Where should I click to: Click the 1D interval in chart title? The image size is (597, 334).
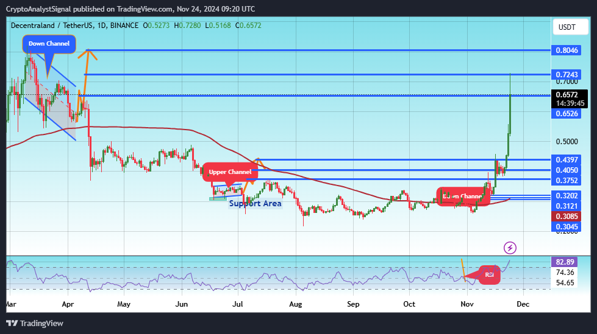(x=102, y=26)
